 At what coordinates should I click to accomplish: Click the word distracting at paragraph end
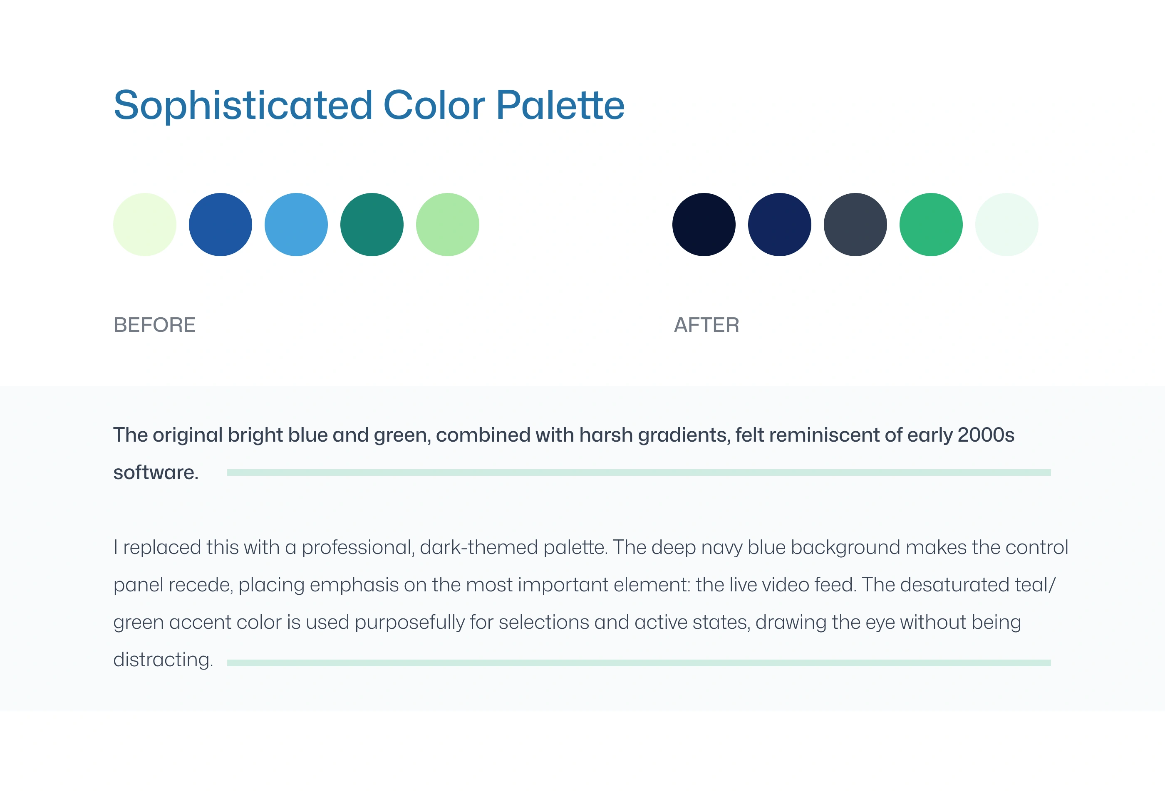pyautogui.click(x=163, y=660)
